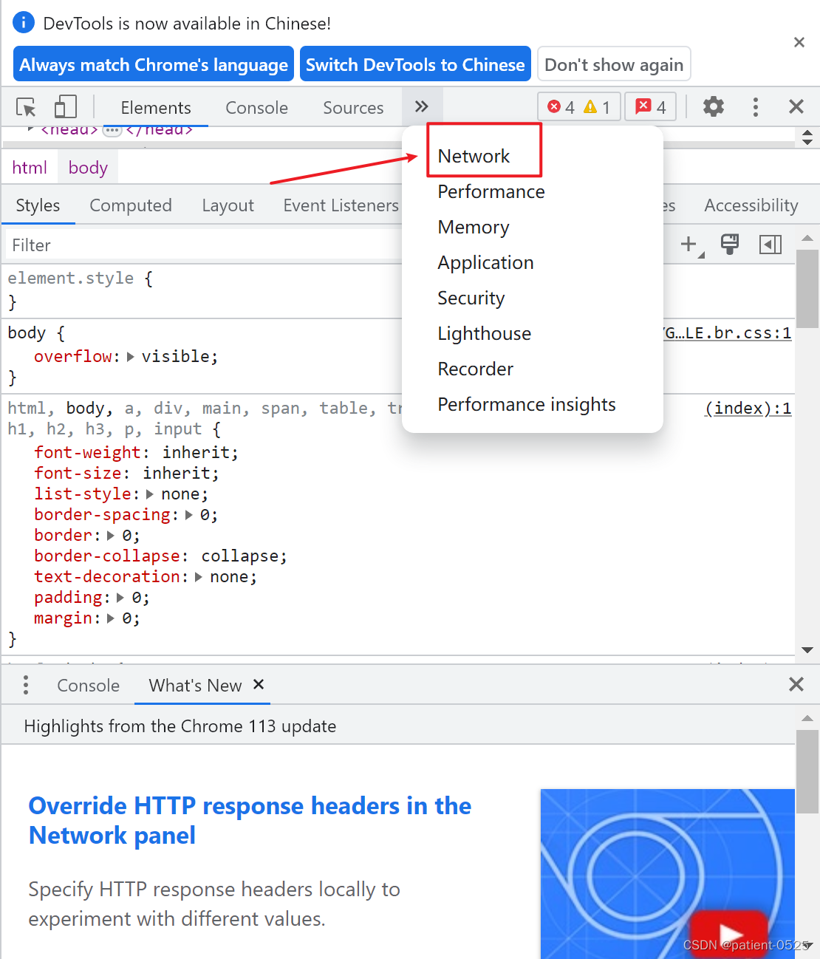Select Network from the dropdown menu

click(x=474, y=156)
